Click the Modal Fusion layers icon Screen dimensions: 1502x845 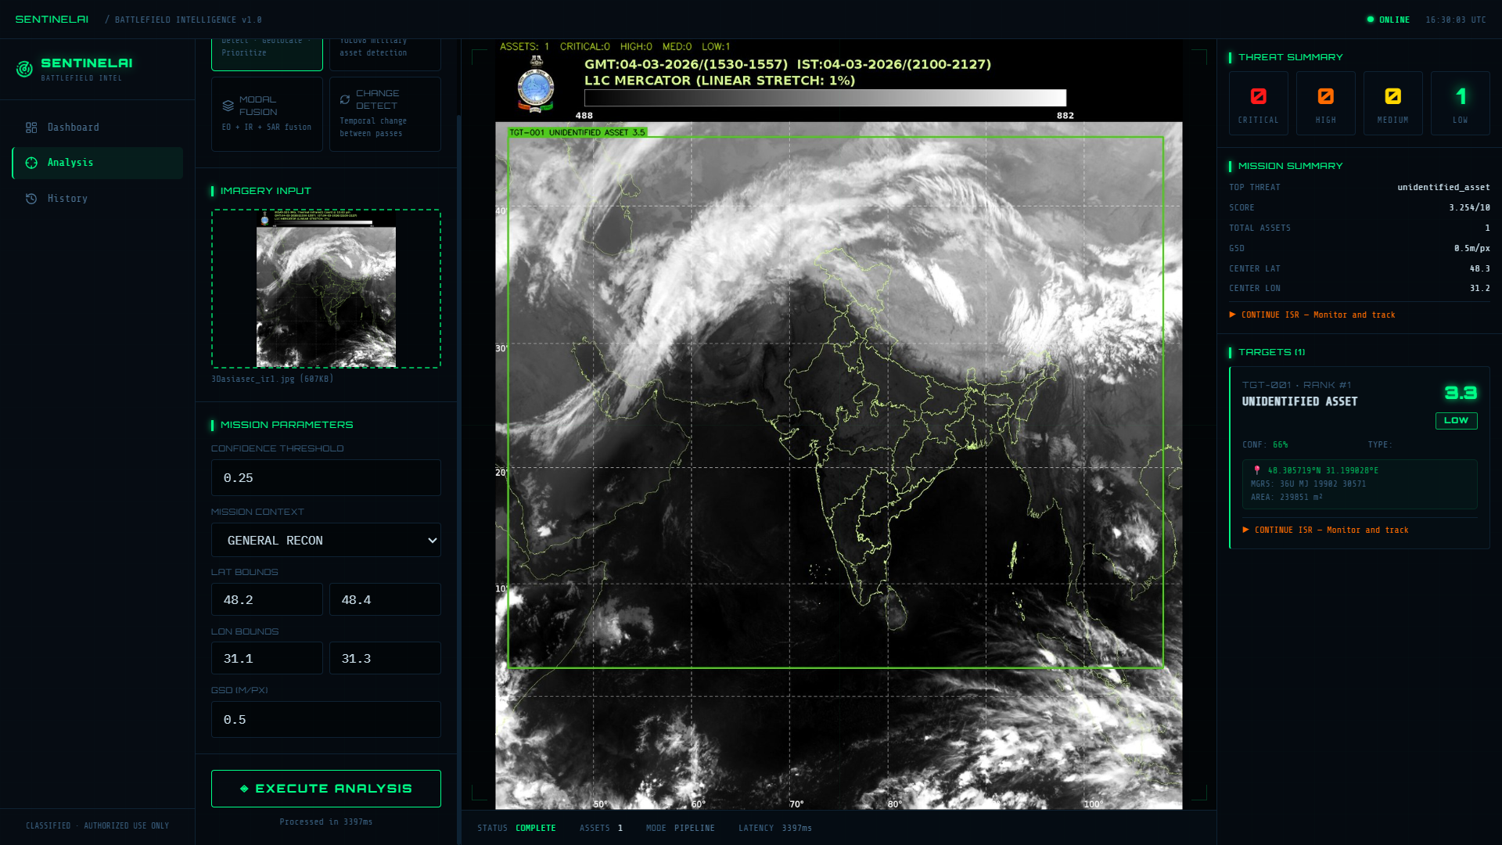[228, 106]
